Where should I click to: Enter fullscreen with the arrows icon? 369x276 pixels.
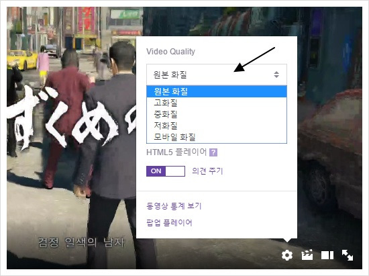[x=348, y=255]
